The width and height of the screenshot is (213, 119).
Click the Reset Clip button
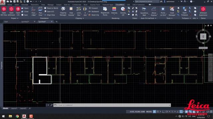click(x=94, y=15)
